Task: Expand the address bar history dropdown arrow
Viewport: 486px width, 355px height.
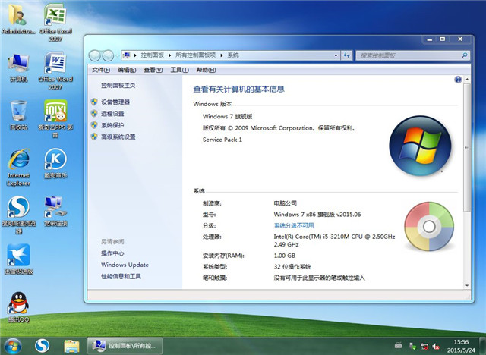Action: 335,55
